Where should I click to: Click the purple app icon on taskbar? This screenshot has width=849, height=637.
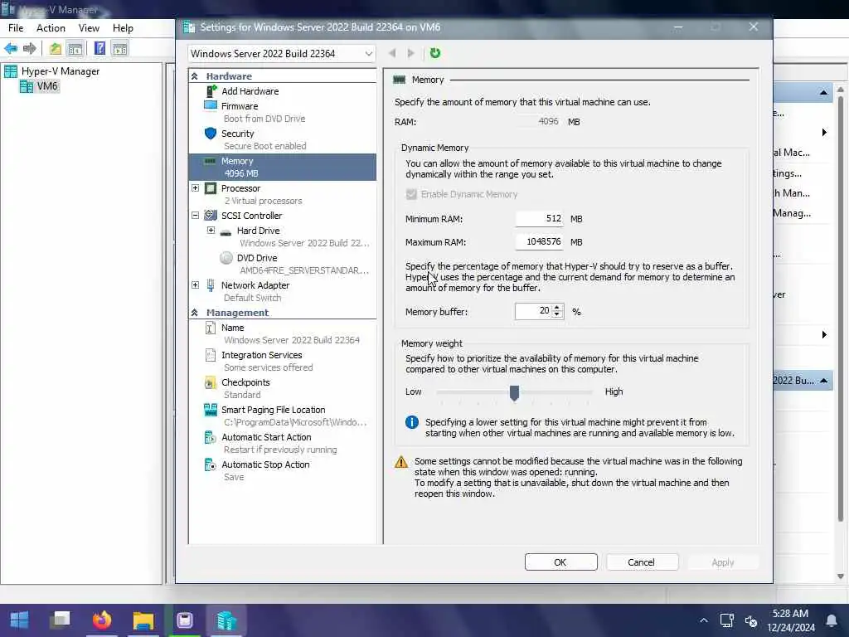pyautogui.click(x=184, y=620)
